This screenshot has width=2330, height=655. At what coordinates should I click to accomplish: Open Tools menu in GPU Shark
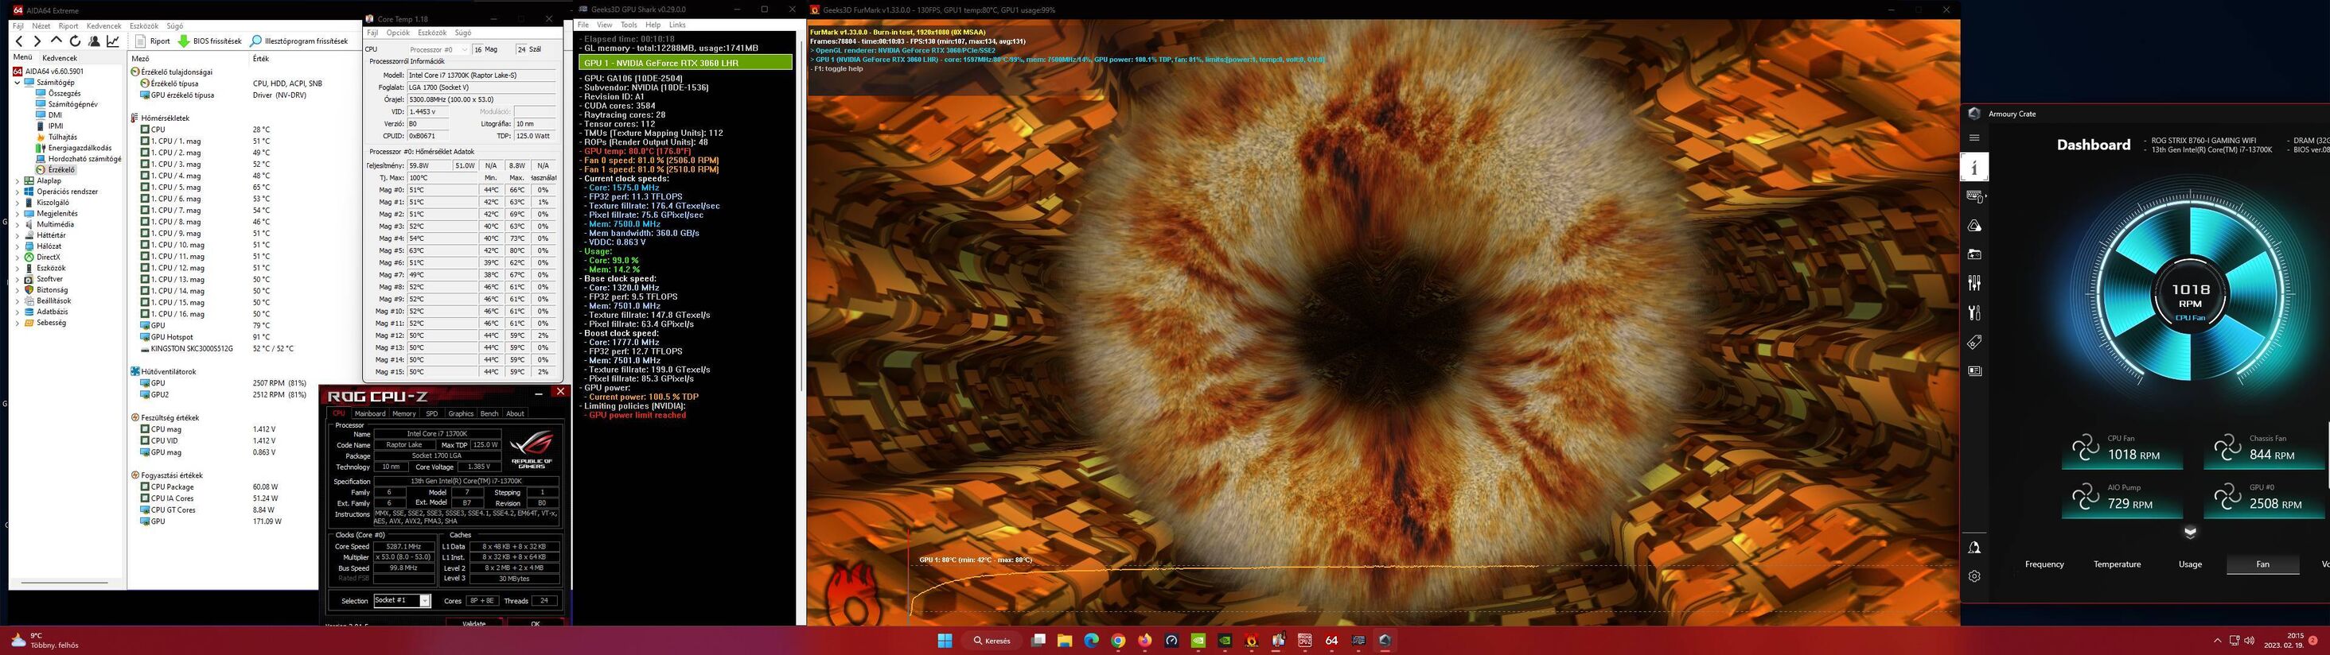pyautogui.click(x=629, y=25)
